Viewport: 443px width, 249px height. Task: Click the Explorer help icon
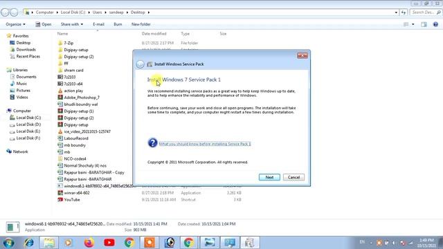pyautogui.click(x=435, y=24)
